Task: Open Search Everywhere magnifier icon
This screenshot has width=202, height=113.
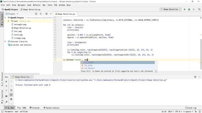Action: [x=199, y=9]
